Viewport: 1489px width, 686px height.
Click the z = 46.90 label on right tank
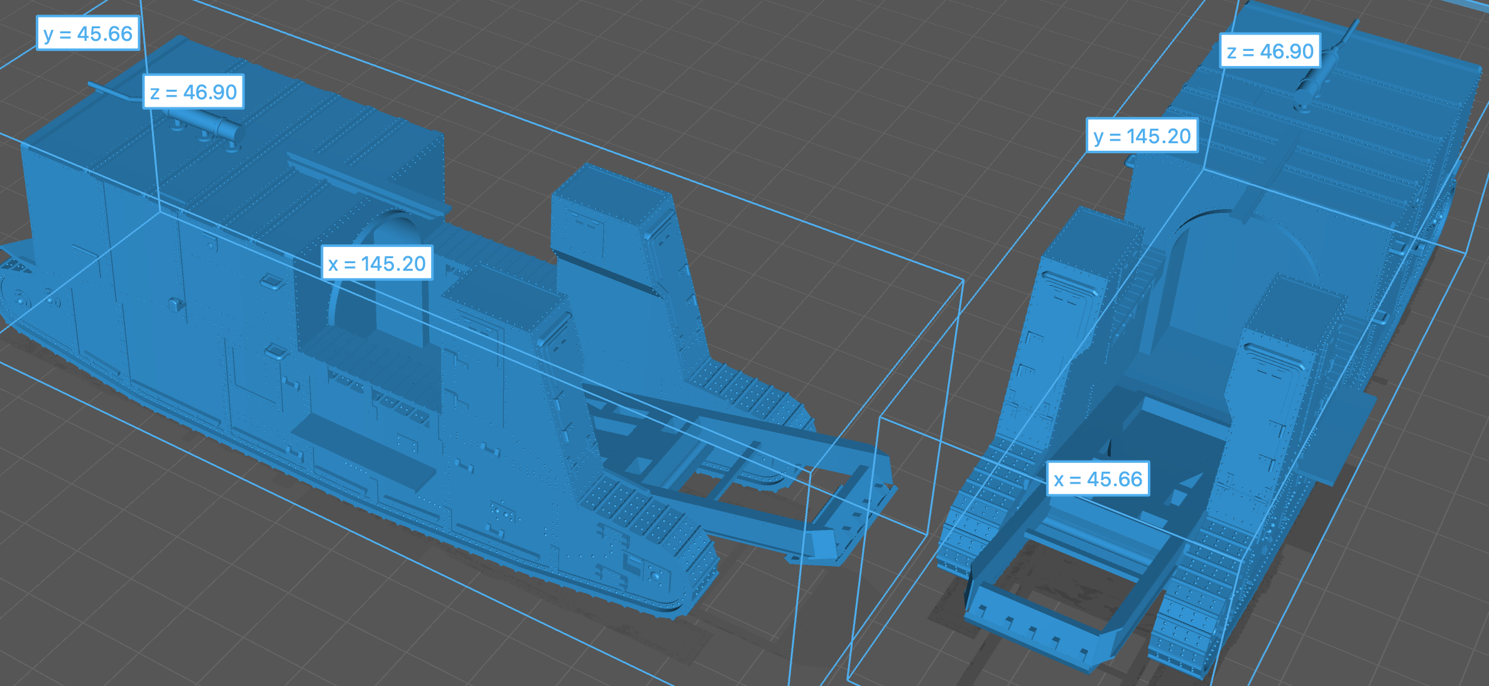tap(1270, 51)
